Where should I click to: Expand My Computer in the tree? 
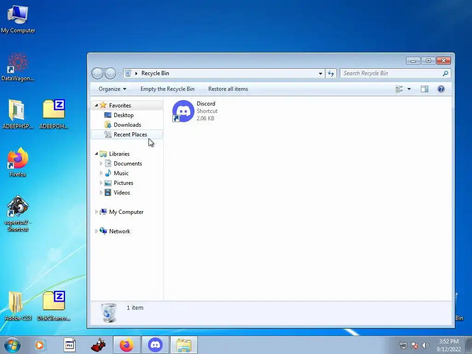(x=96, y=212)
